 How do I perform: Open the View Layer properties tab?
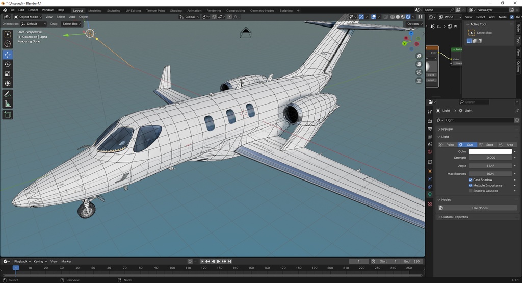click(x=430, y=137)
